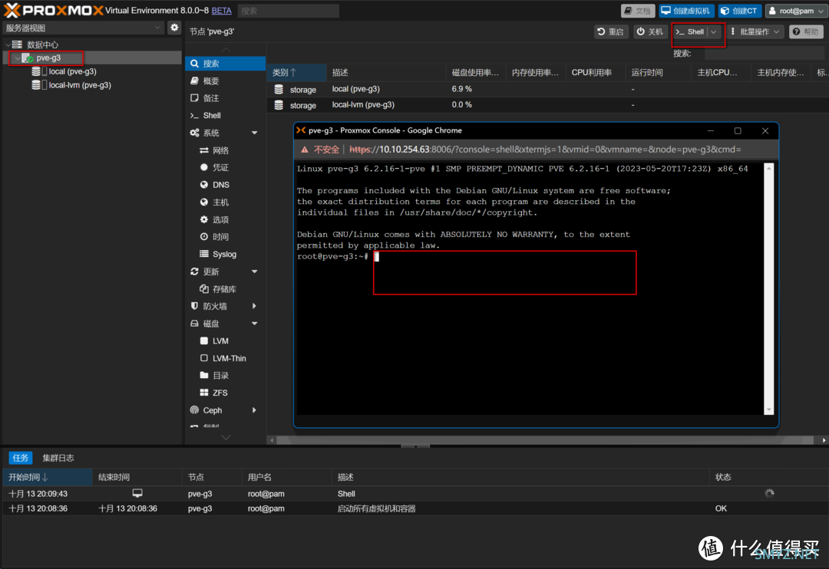The height and width of the screenshot is (569, 829).
Task: Click Create VM (创建虚拟机) button
Action: [x=686, y=11]
